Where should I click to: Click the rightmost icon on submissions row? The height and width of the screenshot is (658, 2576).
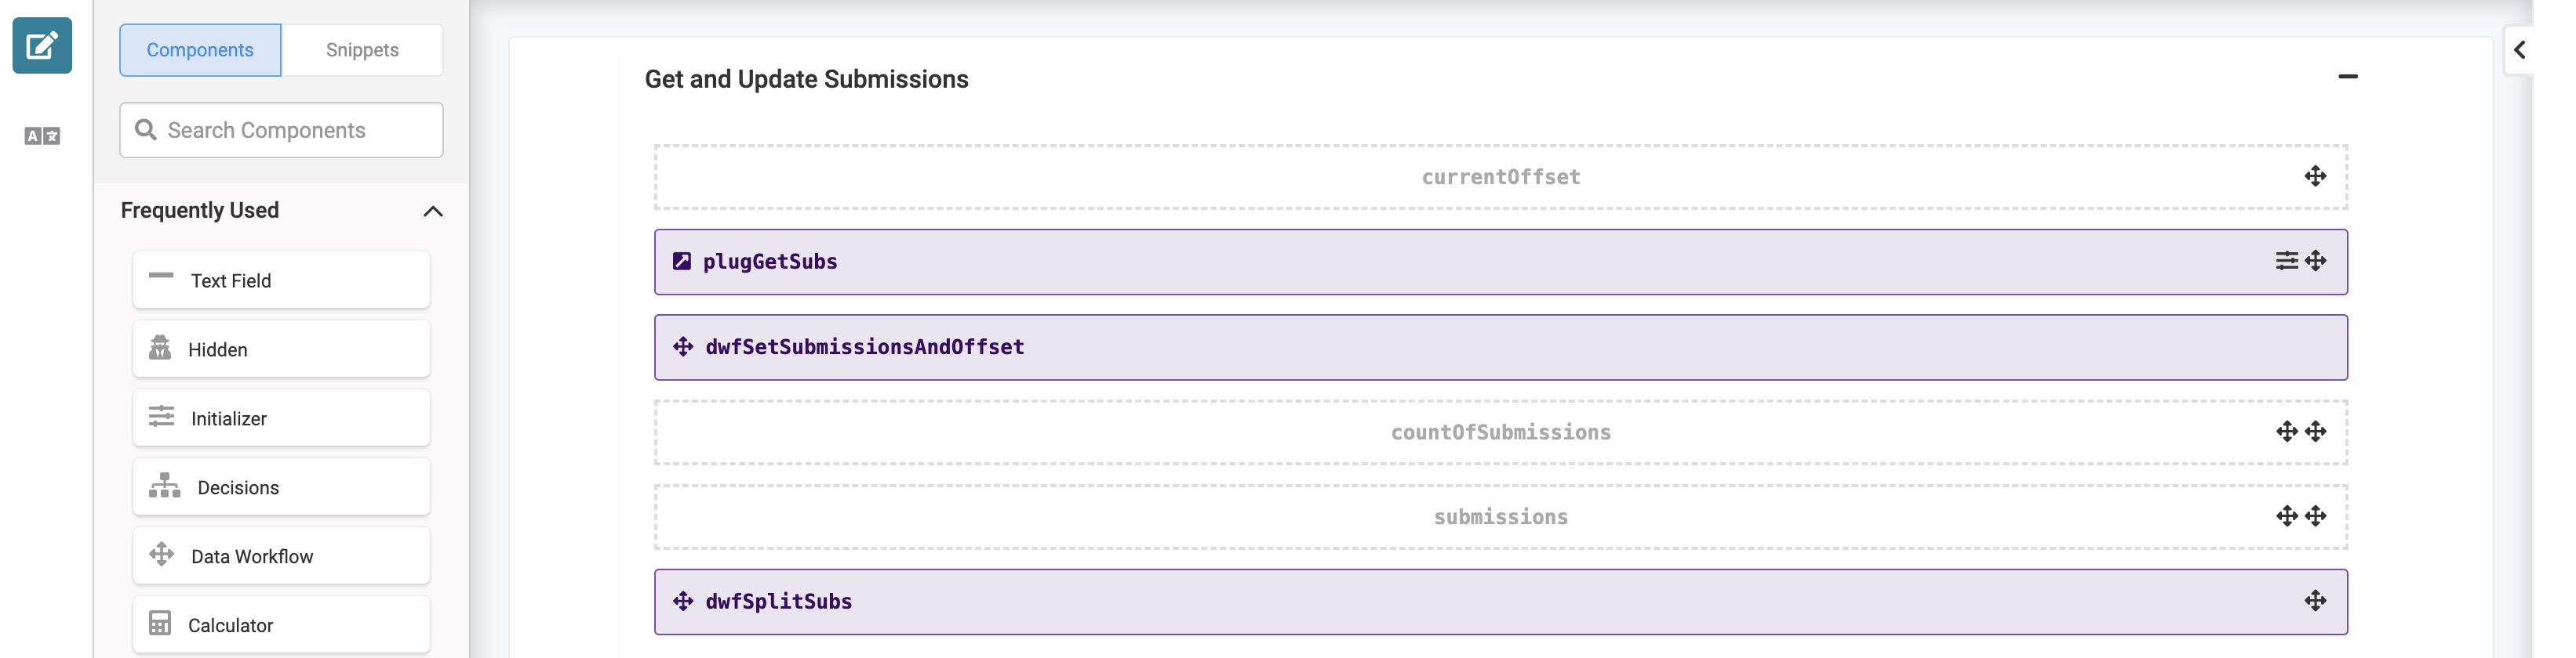2315,516
